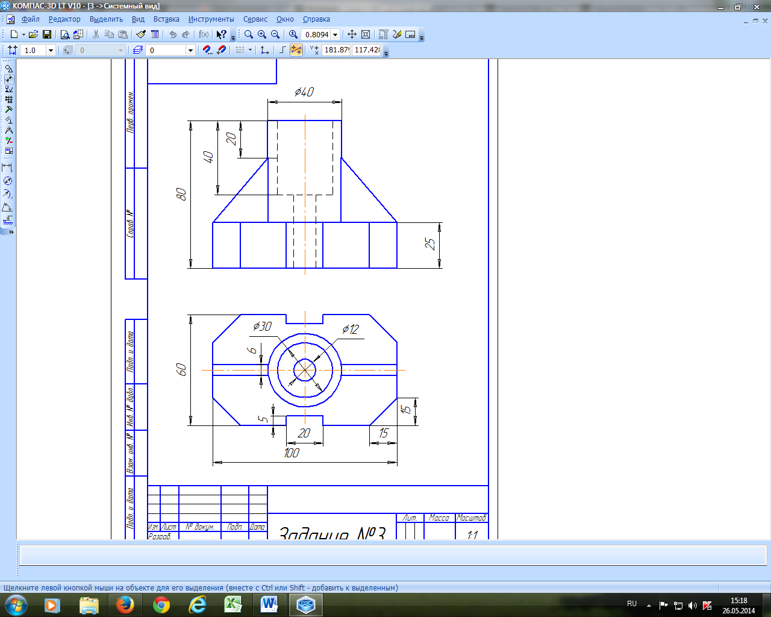Show entire drawing with fit icon
Image resolution: width=771 pixels, height=617 pixels.
tap(366, 34)
